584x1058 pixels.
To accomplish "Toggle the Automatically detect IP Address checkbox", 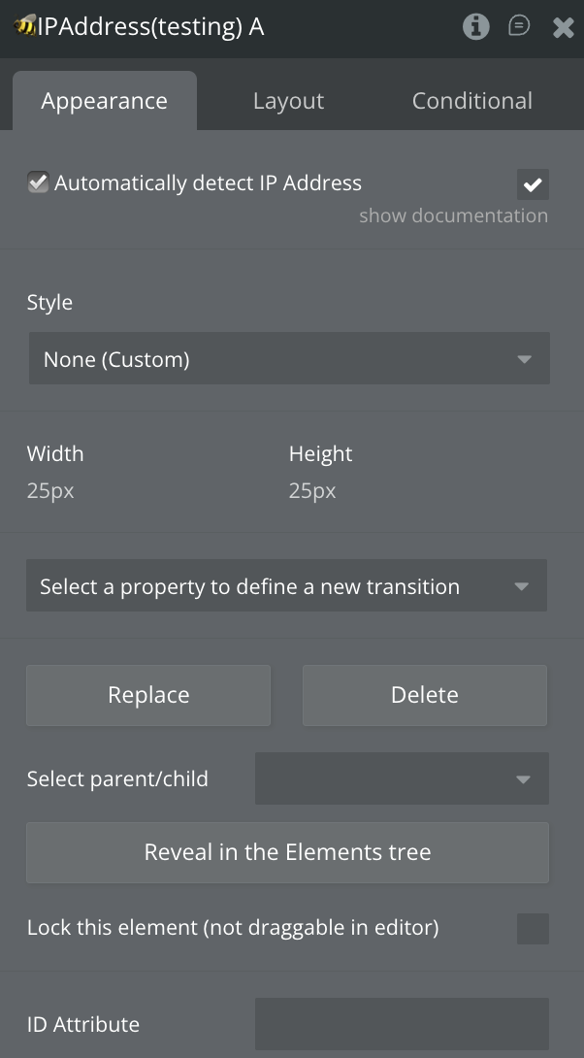I will point(39,182).
